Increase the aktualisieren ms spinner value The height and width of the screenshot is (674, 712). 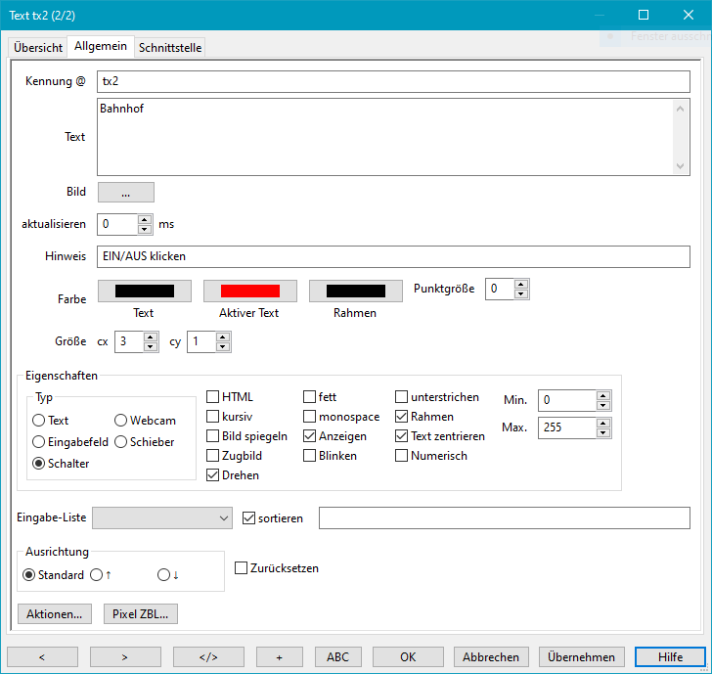[145, 219]
